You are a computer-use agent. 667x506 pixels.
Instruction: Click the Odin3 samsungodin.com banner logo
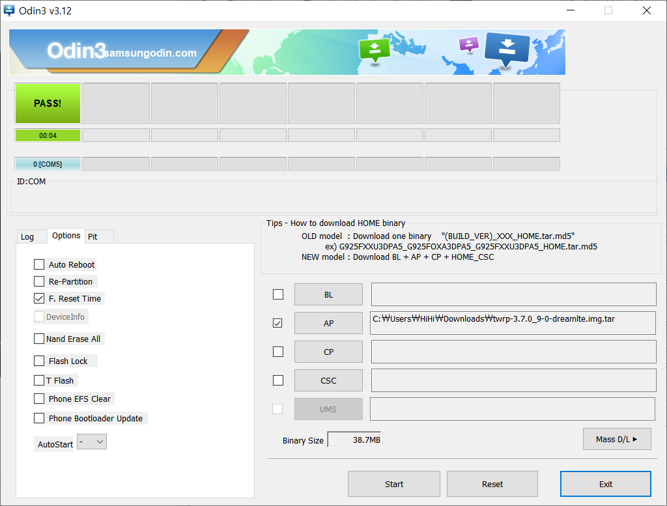tap(122, 51)
